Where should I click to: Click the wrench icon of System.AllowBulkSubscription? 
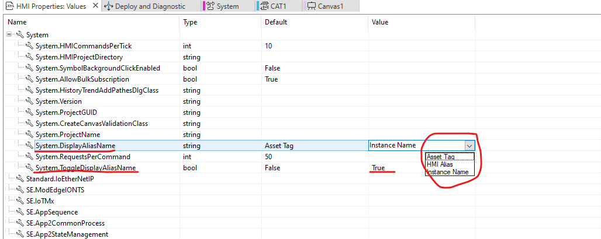coord(29,79)
